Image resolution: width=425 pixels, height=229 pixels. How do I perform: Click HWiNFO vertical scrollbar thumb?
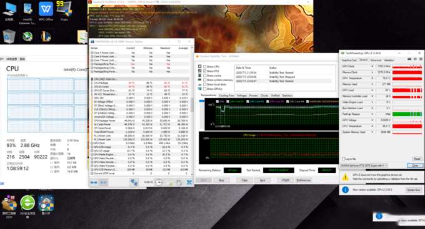click(192, 105)
